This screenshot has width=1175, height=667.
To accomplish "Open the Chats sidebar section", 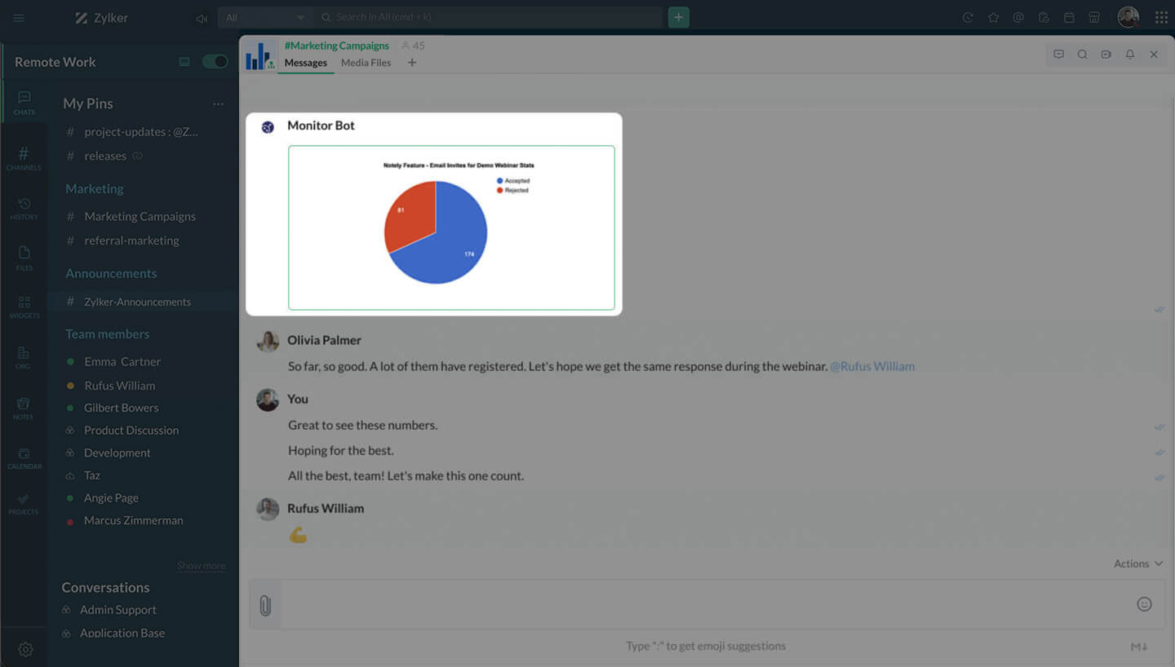I will tap(24, 102).
